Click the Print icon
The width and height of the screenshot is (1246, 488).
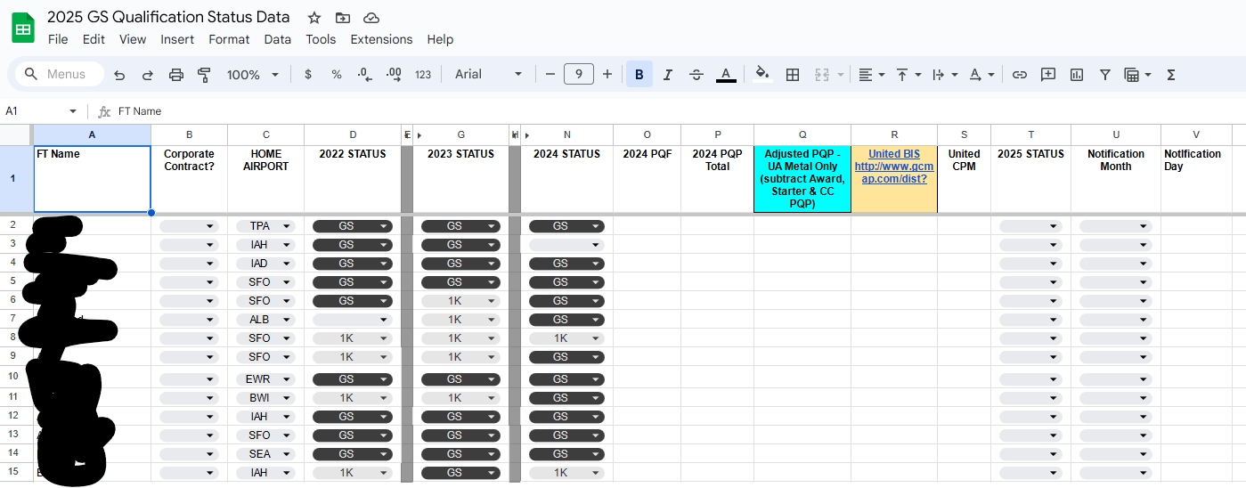pyautogui.click(x=176, y=75)
